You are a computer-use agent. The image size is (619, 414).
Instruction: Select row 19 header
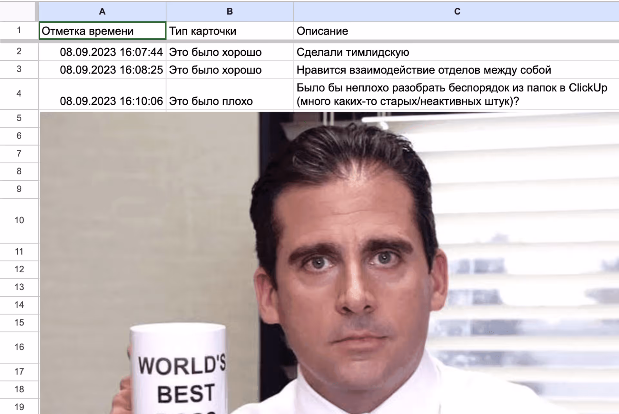[19, 407]
